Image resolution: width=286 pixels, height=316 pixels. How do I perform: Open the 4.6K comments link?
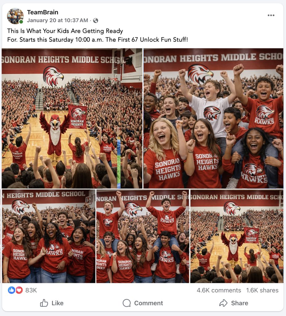tap(219, 290)
